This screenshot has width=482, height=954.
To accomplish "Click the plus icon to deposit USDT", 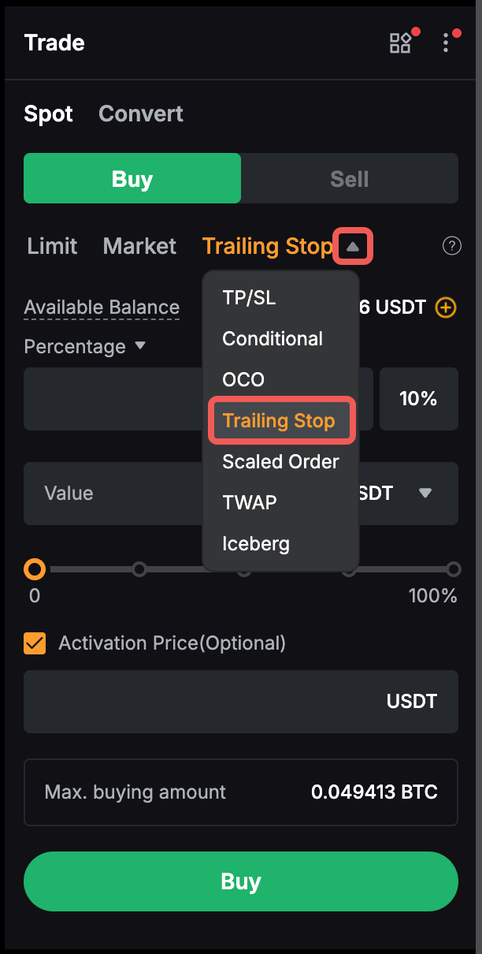I will coord(446,307).
